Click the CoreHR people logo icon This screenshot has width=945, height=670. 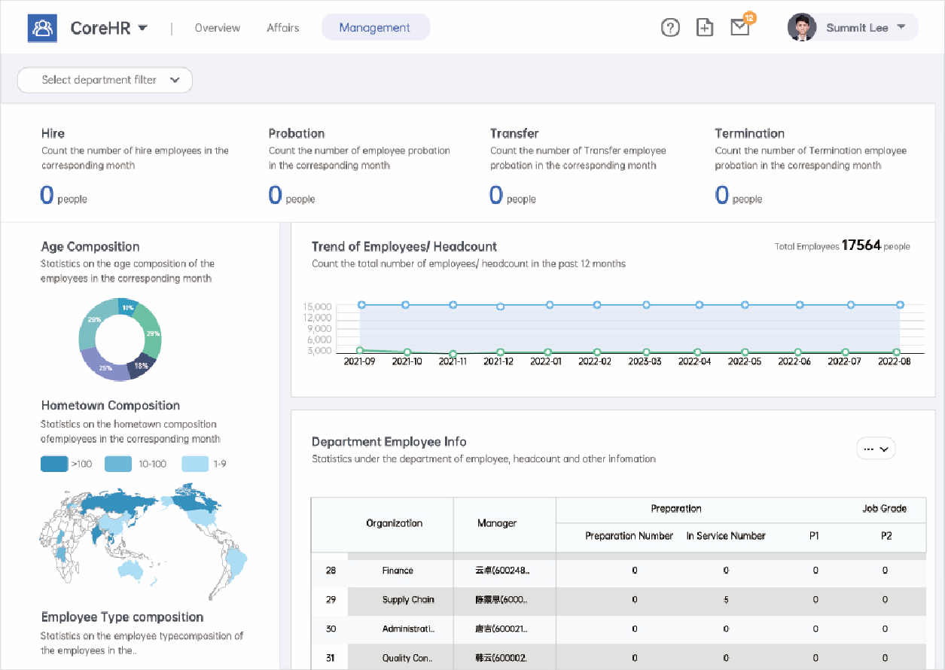pos(42,28)
